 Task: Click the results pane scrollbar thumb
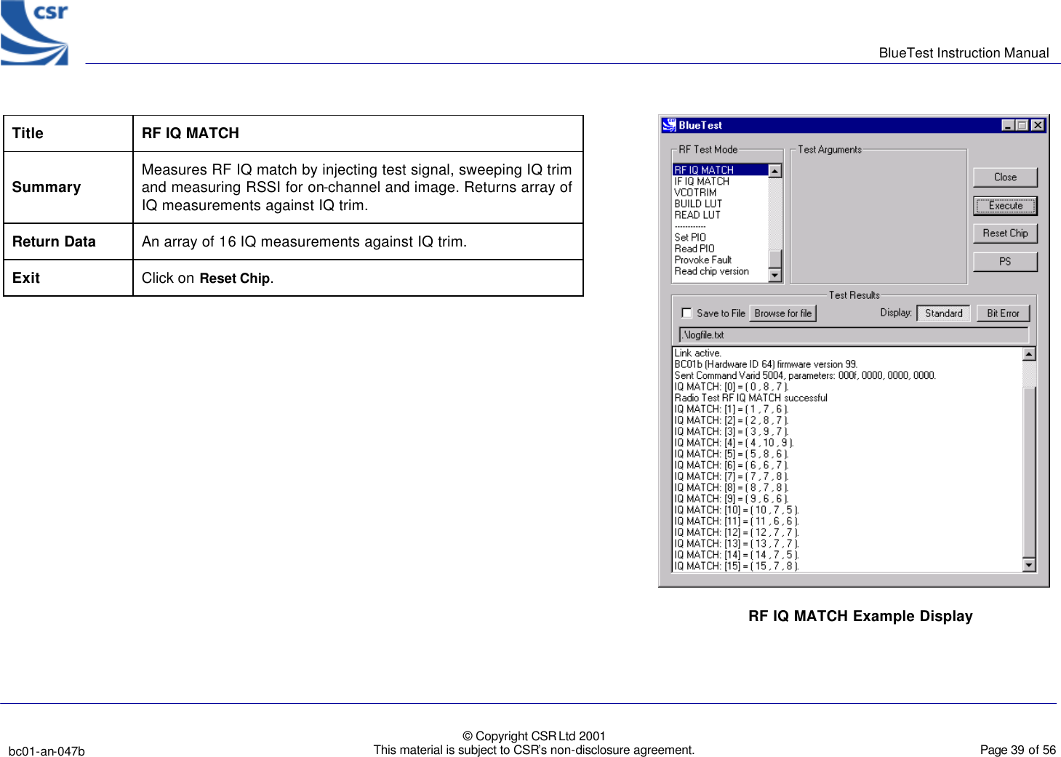coord(1029,473)
